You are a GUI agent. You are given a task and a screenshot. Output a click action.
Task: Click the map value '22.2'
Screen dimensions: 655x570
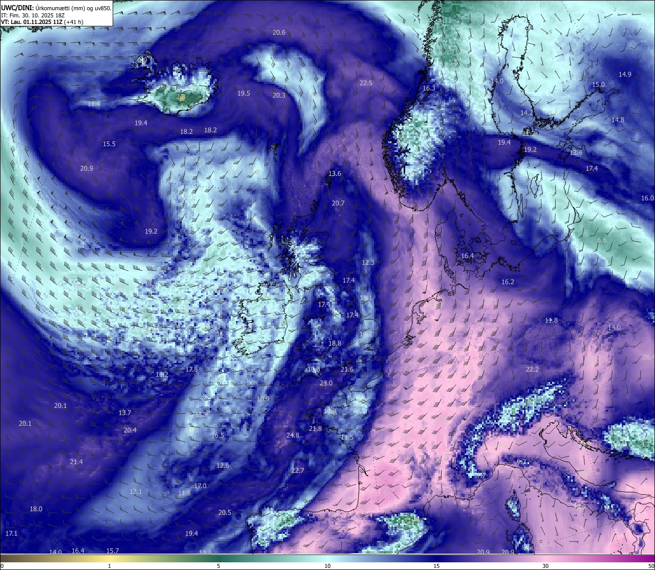point(532,369)
